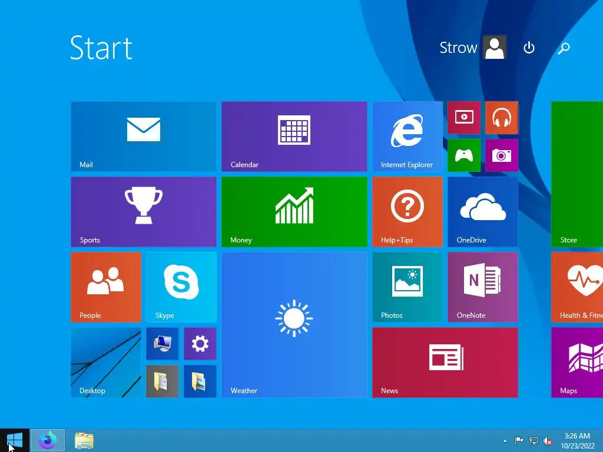Screen dimensions: 603x452
Task: Open the Mail tile
Action: click(x=144, y=137)
